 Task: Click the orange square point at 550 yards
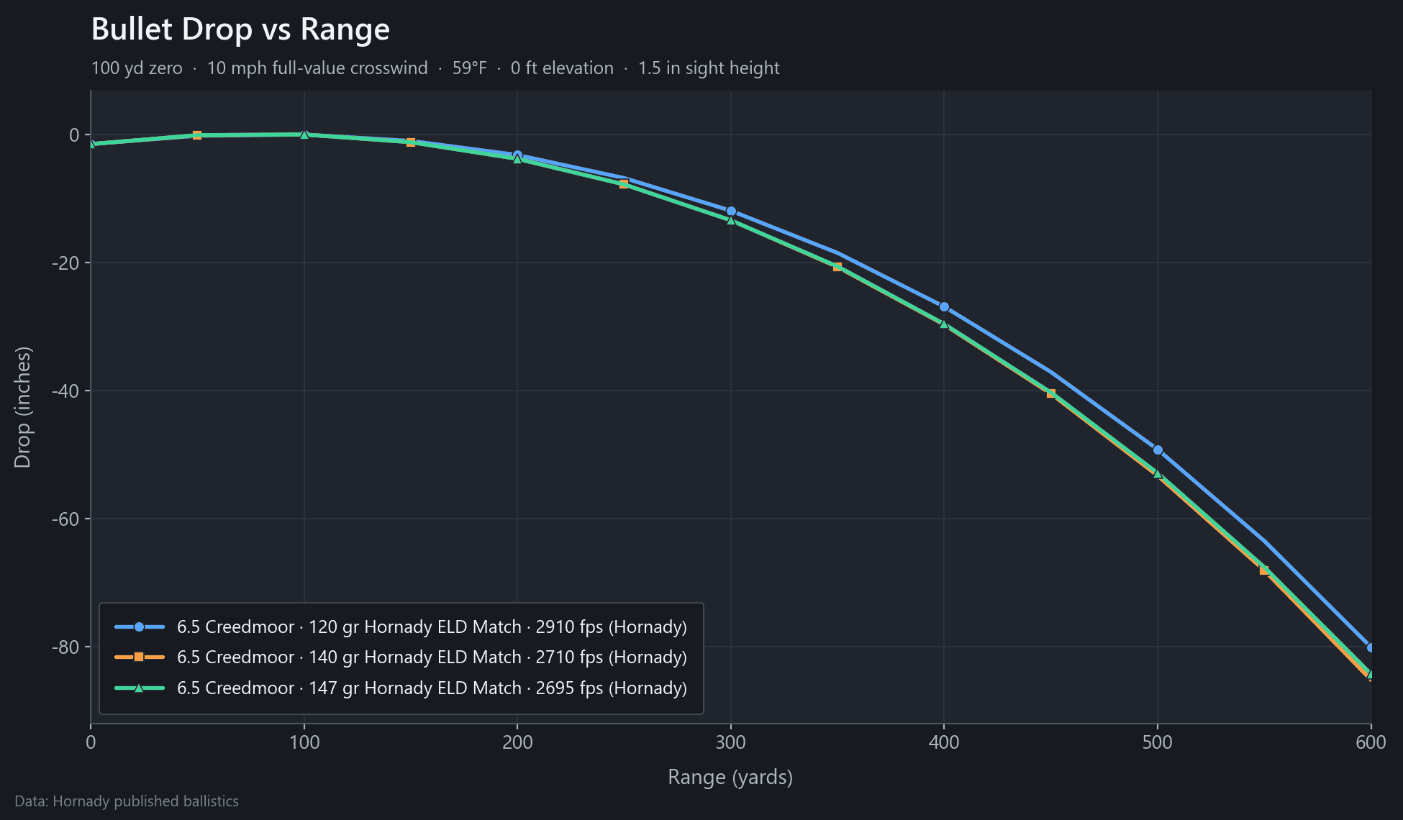1264,570
